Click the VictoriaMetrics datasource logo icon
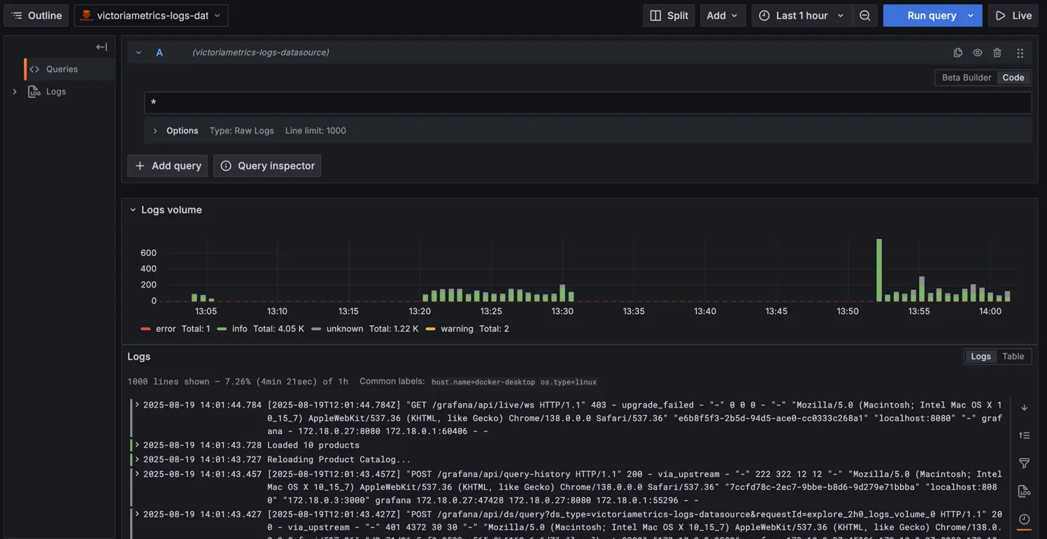 click(86, 15)
